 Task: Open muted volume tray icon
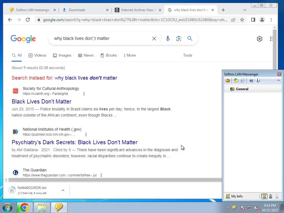click(x=256, y=208)
